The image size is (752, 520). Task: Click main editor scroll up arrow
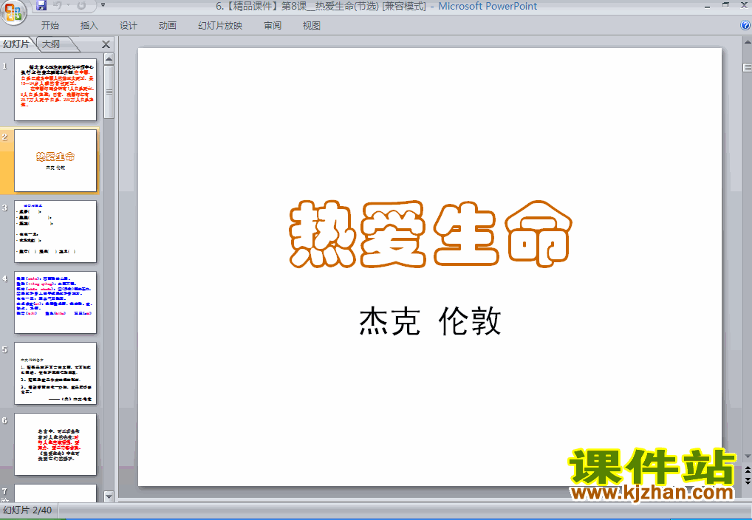click(x=748, y=42)
